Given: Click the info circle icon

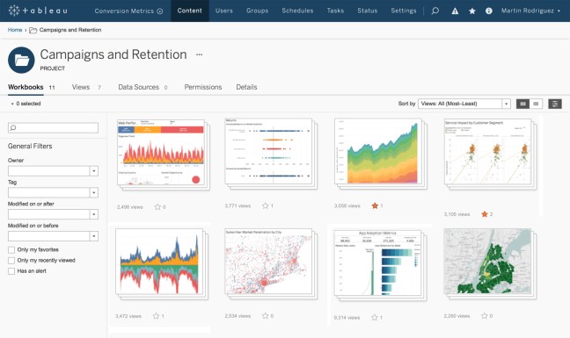Looking at the screenshot, I should [489, 11].
